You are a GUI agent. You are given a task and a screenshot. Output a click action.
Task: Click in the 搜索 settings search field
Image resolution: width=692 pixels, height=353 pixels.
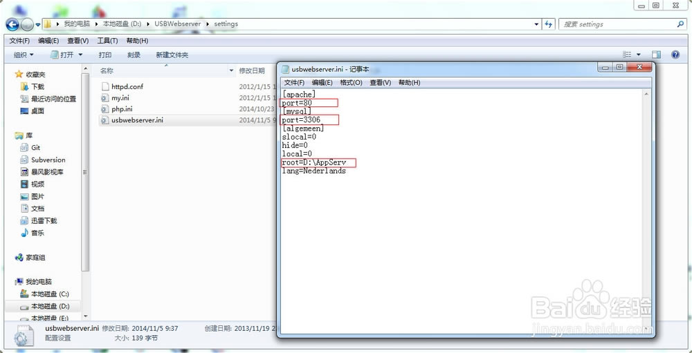coord(618,24)
